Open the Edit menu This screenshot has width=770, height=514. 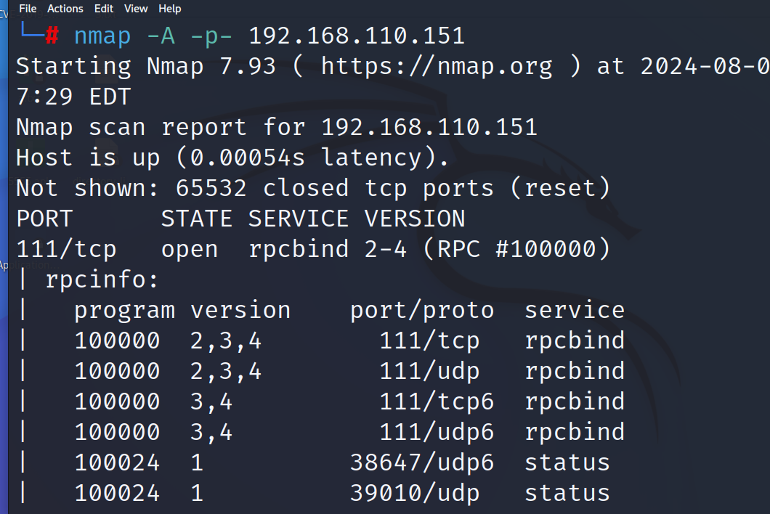click(x=104, y=8)
